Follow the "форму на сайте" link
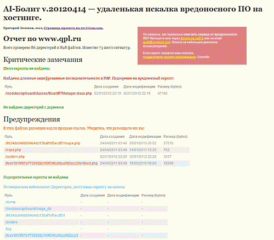The height and width of the screenshot is (240, 274). pos(192,38)
